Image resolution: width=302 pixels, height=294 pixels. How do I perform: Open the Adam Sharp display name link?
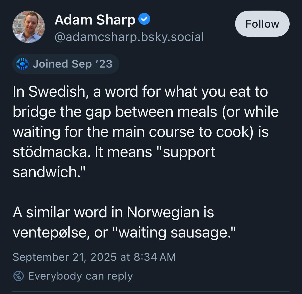pos(95,20)
